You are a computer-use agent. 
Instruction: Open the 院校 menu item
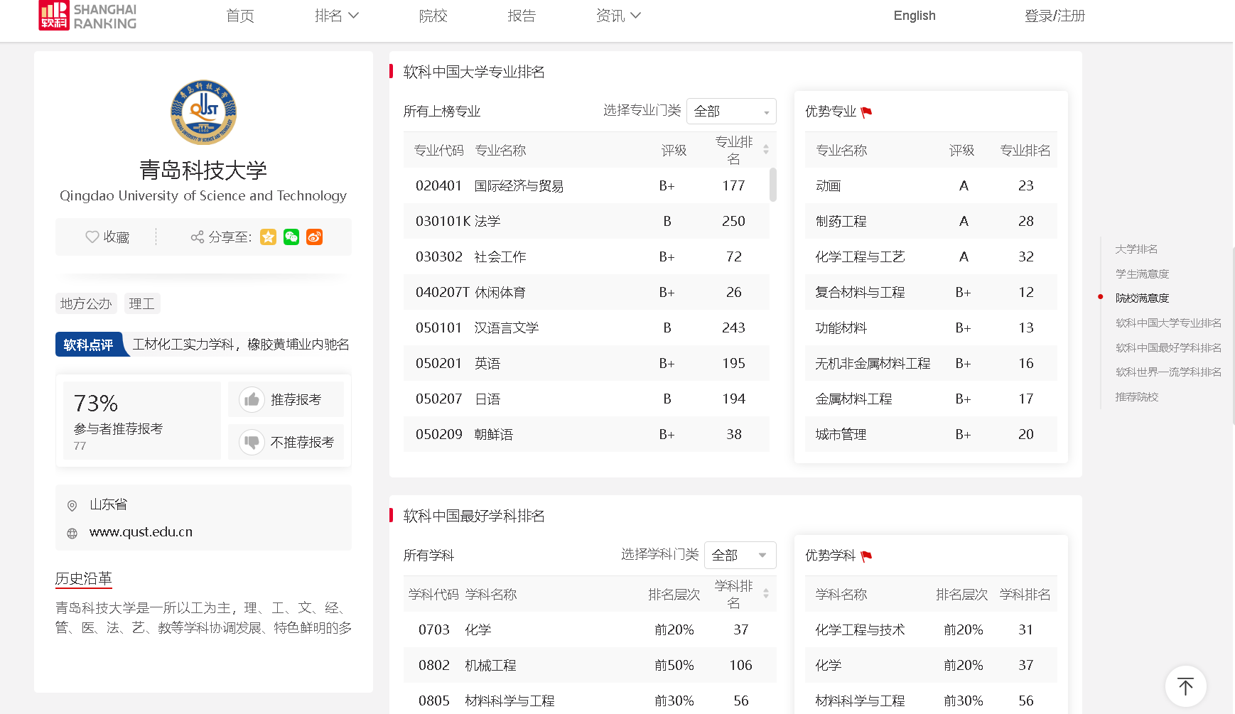(x=433, y=16)
